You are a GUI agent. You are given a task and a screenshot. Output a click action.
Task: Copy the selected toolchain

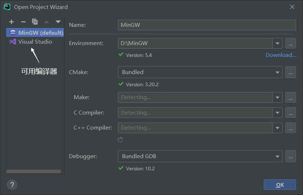pos(35,22)
